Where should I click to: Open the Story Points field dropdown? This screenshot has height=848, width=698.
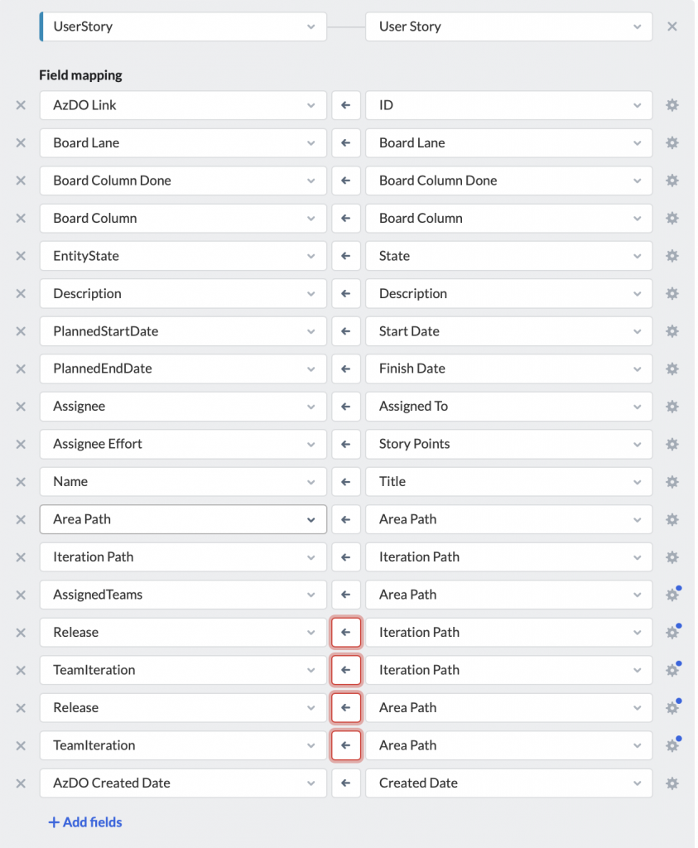pos(508,444)
